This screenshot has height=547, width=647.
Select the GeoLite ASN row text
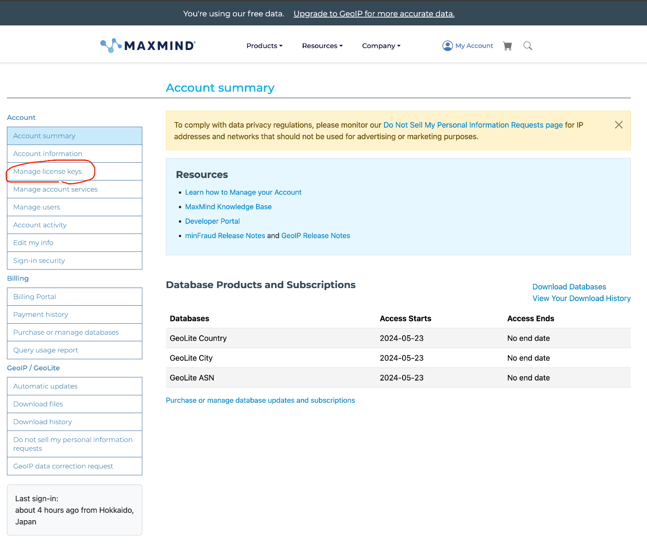click(192, 378)
